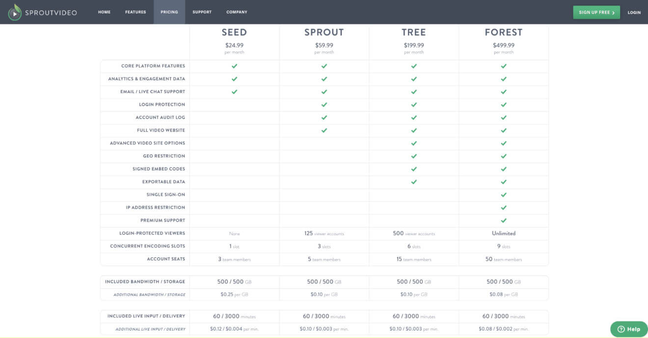Click Tree checkmark for Full Video Website
Viewport: 648px width, 338px height.
[414, 130]
